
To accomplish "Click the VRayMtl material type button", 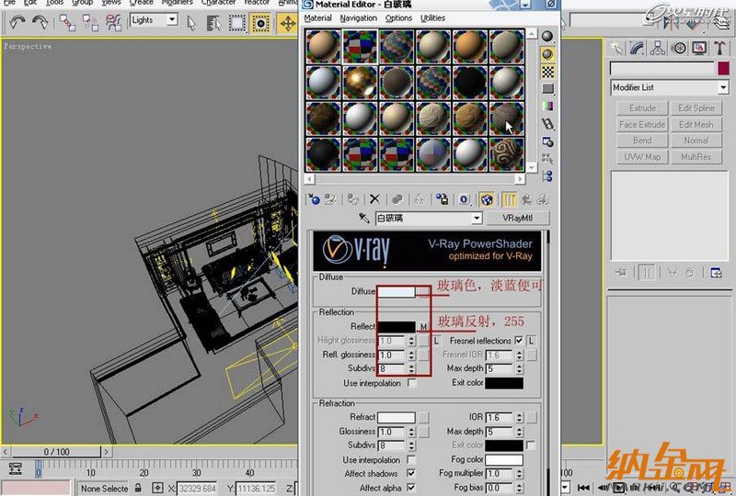I will coord(519,219).
